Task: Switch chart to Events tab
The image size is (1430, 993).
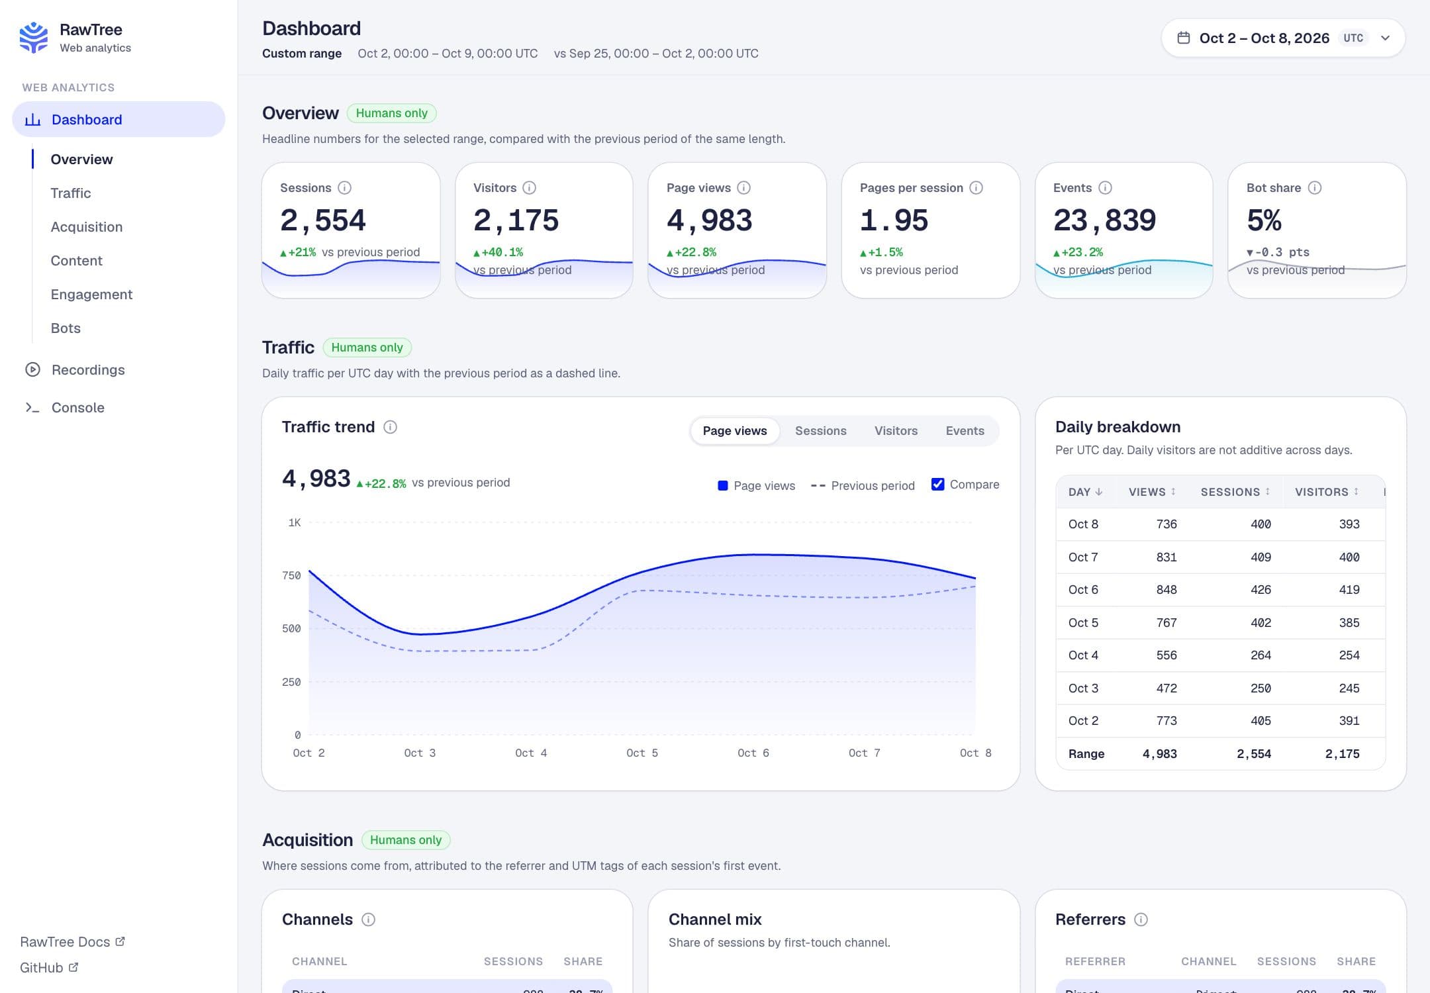Action: point(965,431)
